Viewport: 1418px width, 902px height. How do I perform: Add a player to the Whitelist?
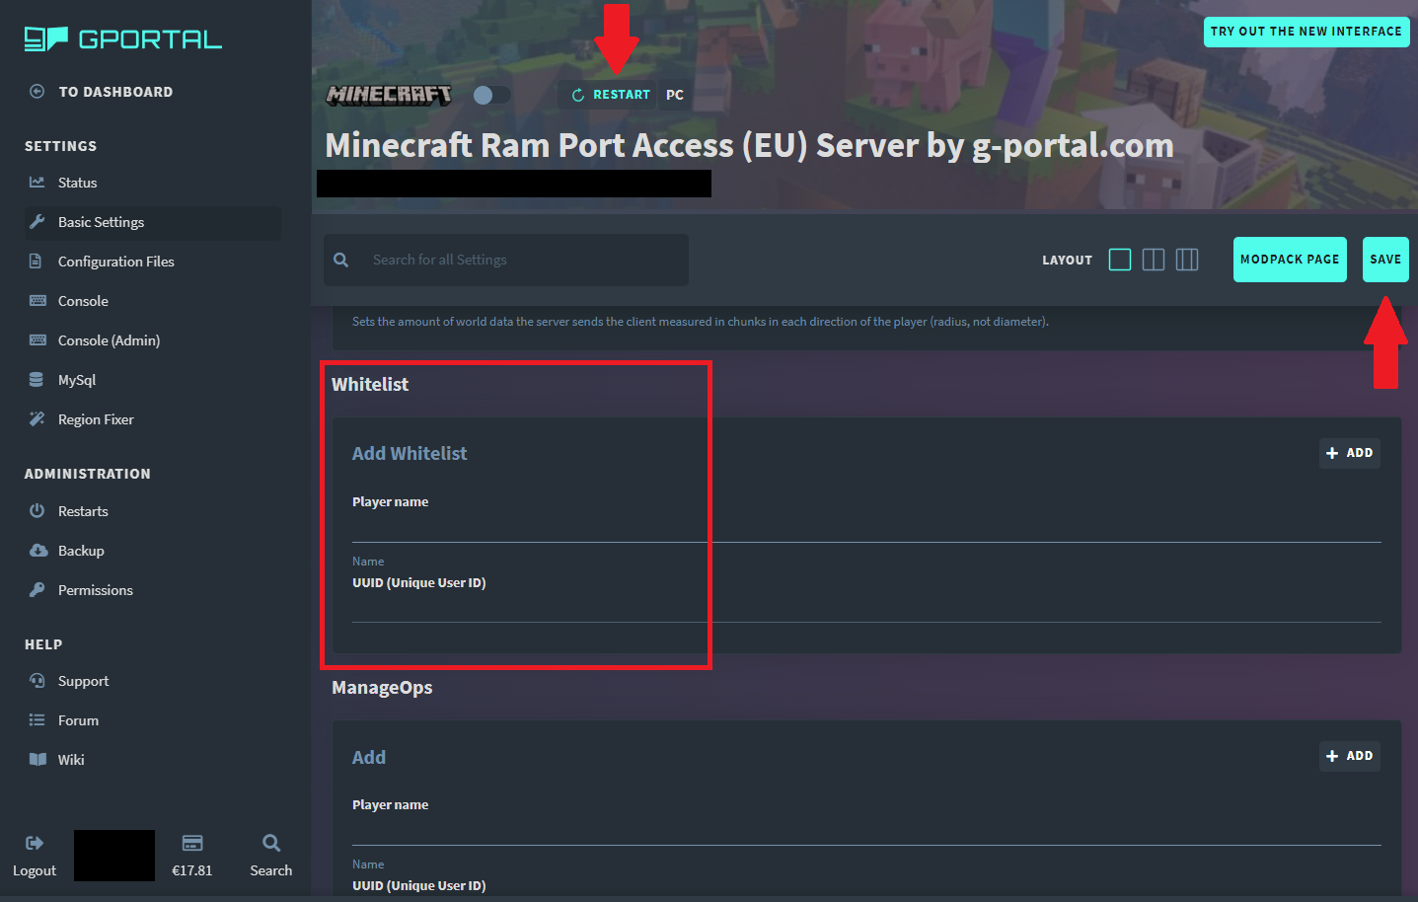[x=1349, y=453]
